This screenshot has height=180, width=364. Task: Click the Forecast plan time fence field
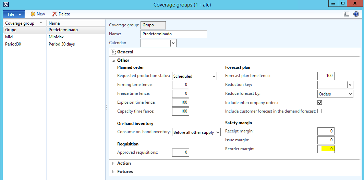[x=326, y=76]
